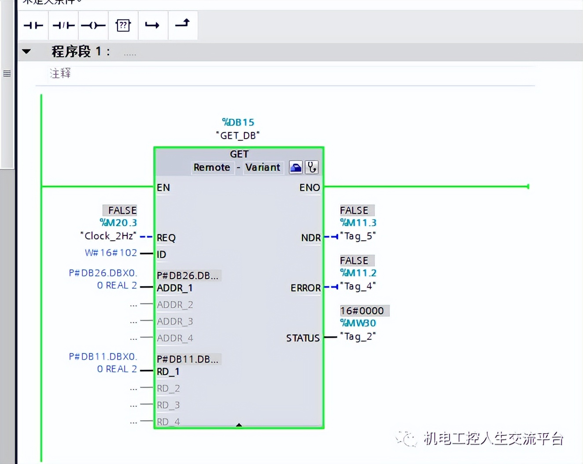The width and height of the screenshot is (583, 464).
Task: Expand hidden GET parameters via bottom arrow
Action: pos(239,425)
